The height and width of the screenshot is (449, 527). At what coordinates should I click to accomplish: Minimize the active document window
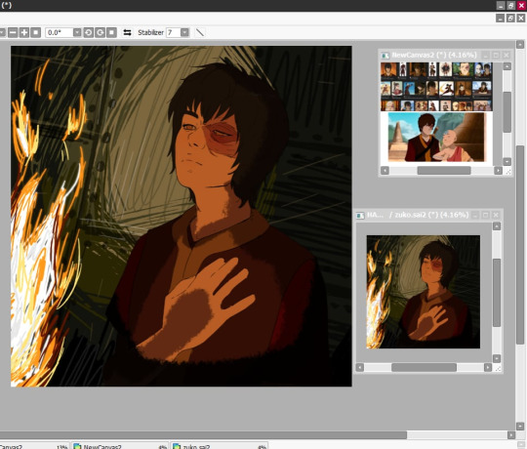[500, 19]
